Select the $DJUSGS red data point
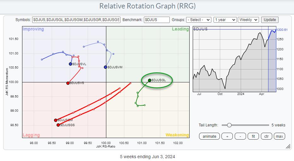The height and width of the screenshot is (161, 294). pyautogui.click(x=58, y=125)
